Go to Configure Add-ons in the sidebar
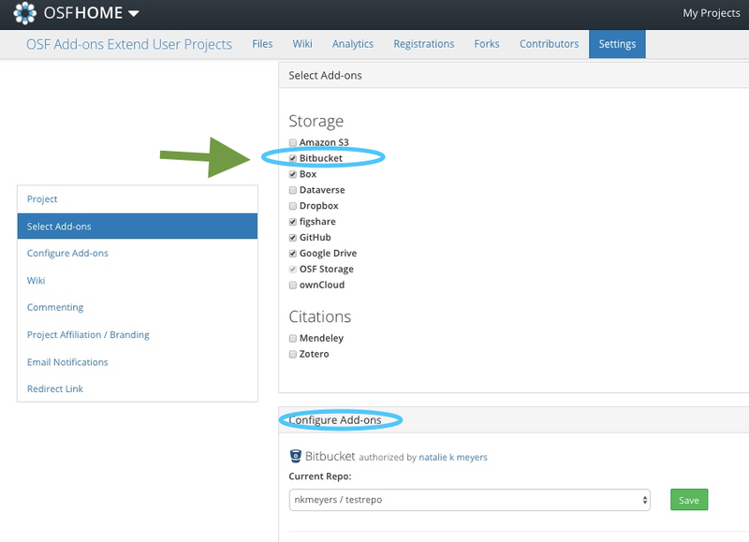Screen dimensions: 749x542 click(138, 253)
